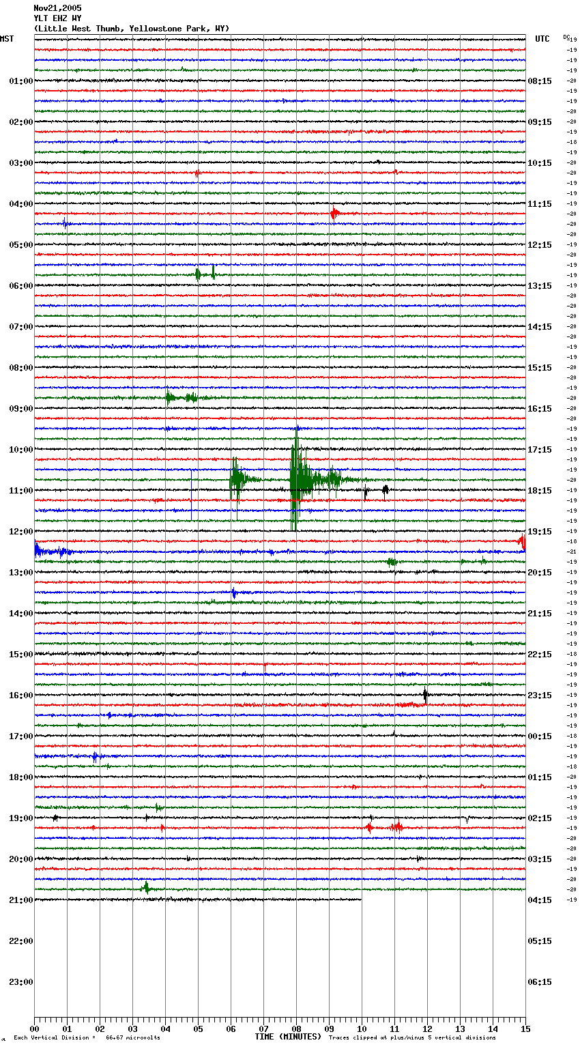Click the 13:00 MST time label
Screen dimensions: 580x1047
[x=21, y=573]
